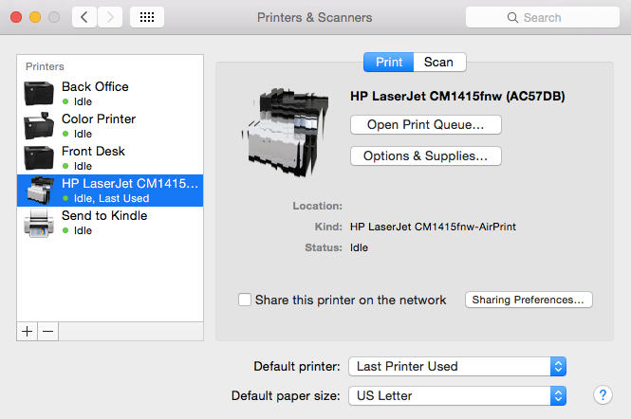Open Sharing Preferences
631x419 pixels.
click(529, 300)
